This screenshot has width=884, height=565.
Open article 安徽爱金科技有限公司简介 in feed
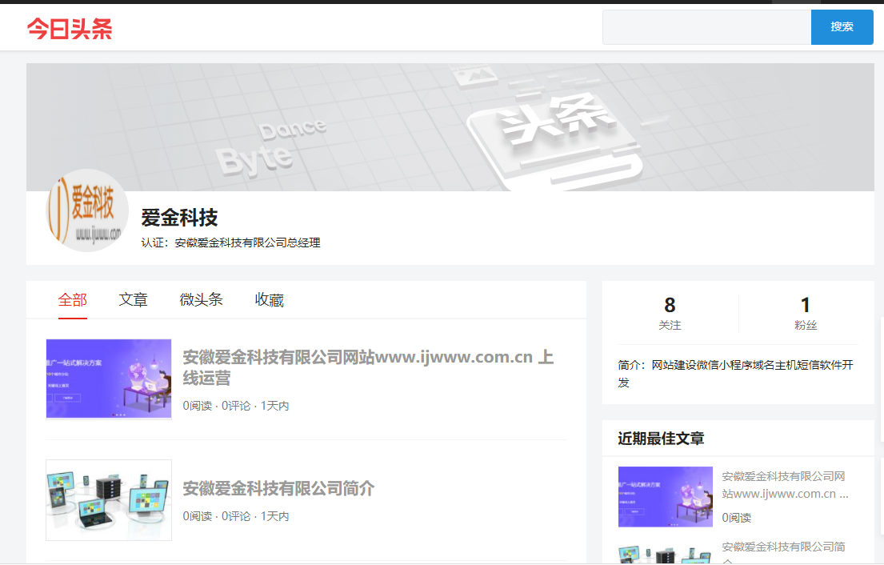pyautogui.click(x=278, y=488)
